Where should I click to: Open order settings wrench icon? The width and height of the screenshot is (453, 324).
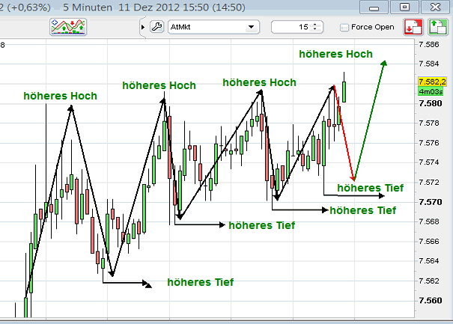157,27
